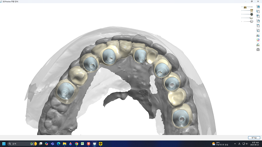Click the 닫기(C) close button

tap(254, 138)
